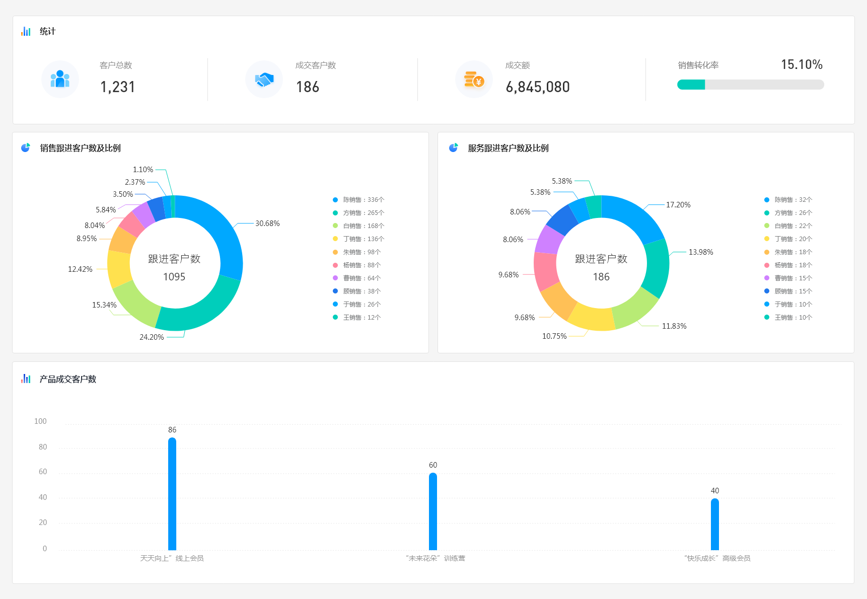Click the 12.42% label on sales donut
Image resolution: width=867 pixels, height=599 pixels.
point(80,269)
